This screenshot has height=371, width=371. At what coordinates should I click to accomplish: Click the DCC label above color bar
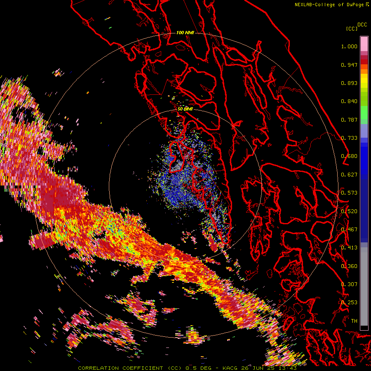pos(362,25)
